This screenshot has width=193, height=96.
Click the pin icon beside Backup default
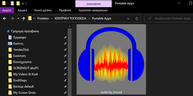point(65,87)
